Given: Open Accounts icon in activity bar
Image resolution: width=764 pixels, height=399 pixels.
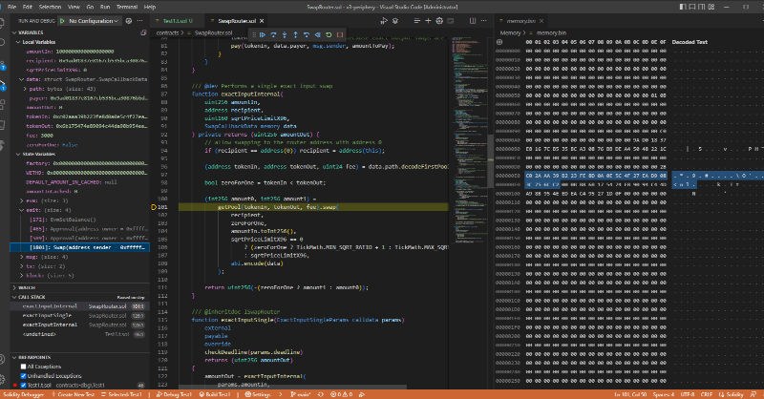Looking at the screenshot, I should (x=3, y=360).
